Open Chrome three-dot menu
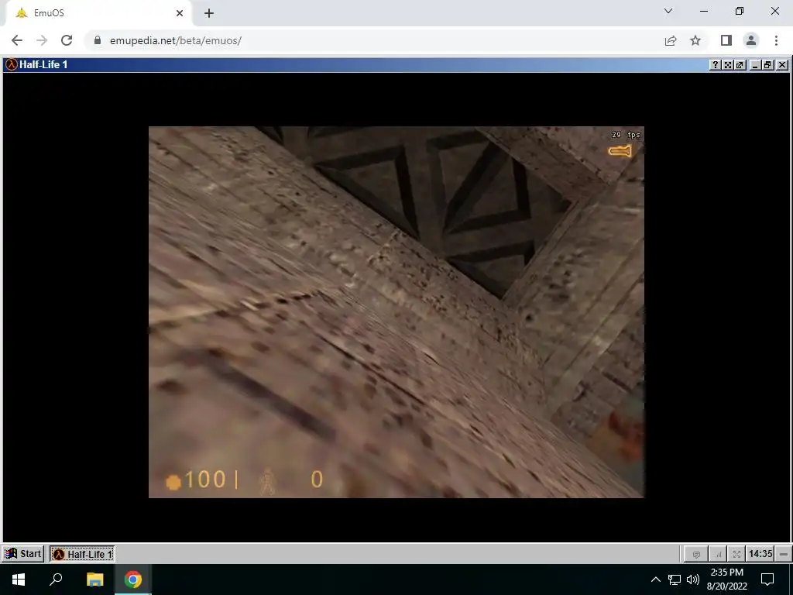This screenshot has height=595, width=793. 776,40
